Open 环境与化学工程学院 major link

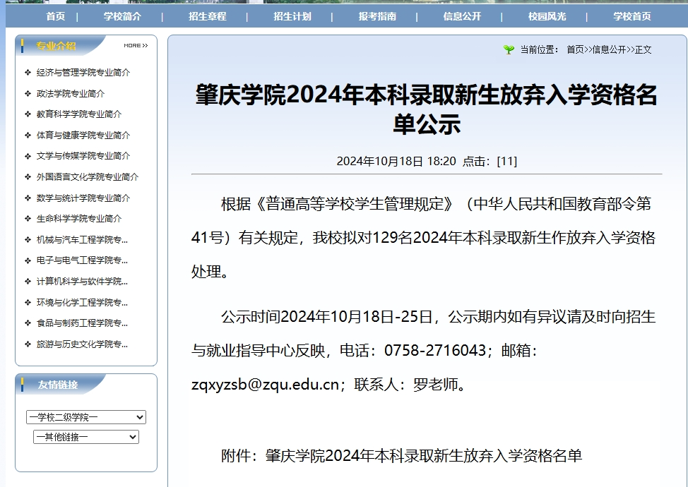point(82,302)
